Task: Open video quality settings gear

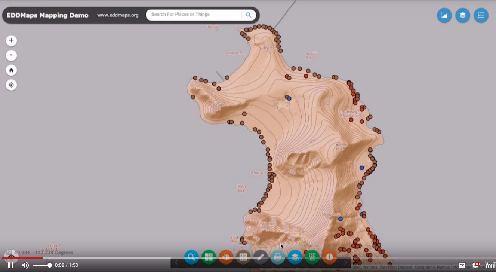Action: pyautogui.click(x=476, y=265)
